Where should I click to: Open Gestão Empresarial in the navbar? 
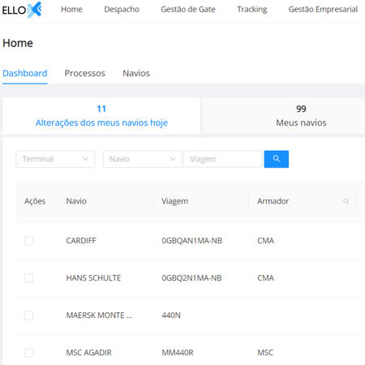(x=323, y=10)
